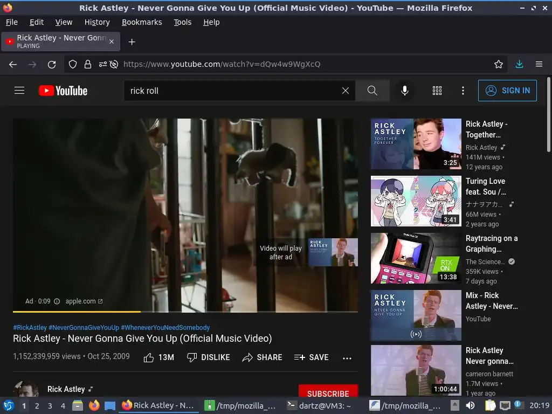The height and width of the screenshot is (414, 552).
Task: Run search with the magnifier button
Action: pyautogui.click(x=372, y=91)
